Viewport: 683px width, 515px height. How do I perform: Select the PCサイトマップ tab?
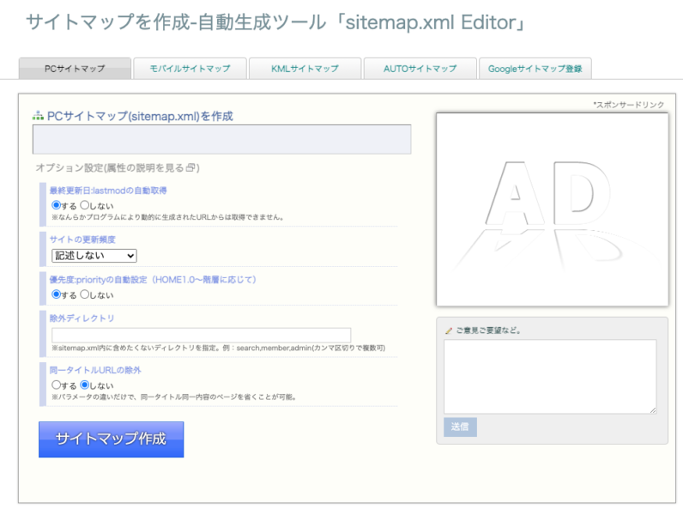(75, 69)
